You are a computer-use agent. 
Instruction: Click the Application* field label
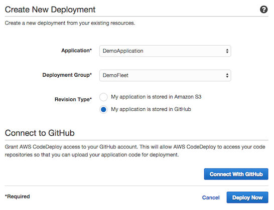(76, 51)
